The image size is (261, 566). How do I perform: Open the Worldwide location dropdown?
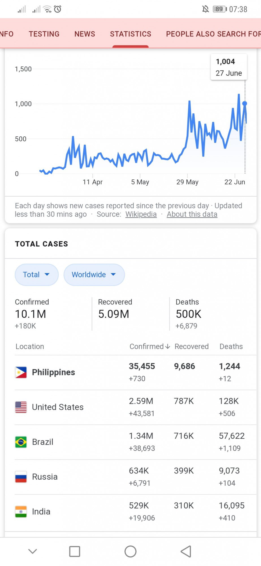click(94, 275)
